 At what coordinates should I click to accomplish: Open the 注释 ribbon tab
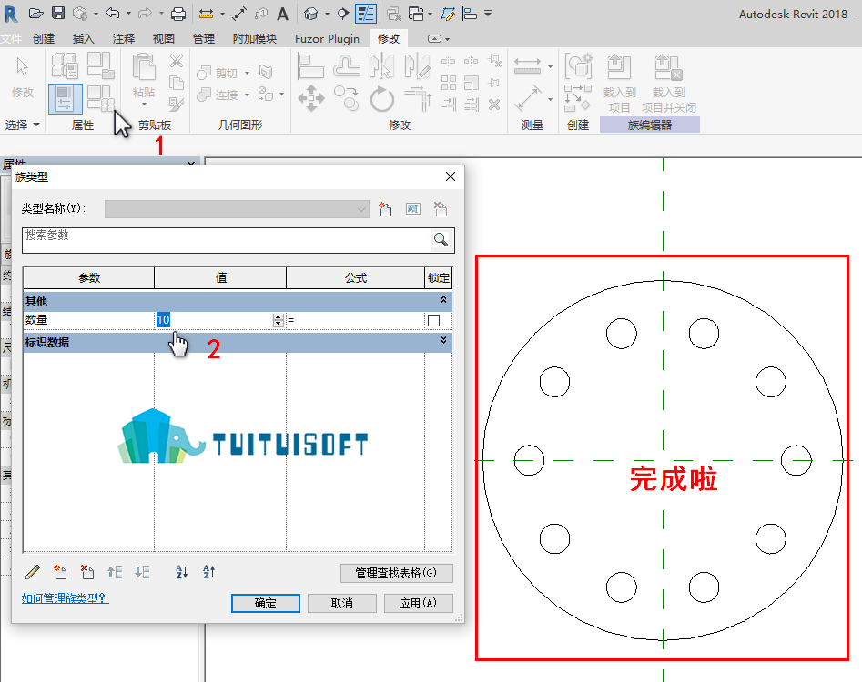[123, 38]
